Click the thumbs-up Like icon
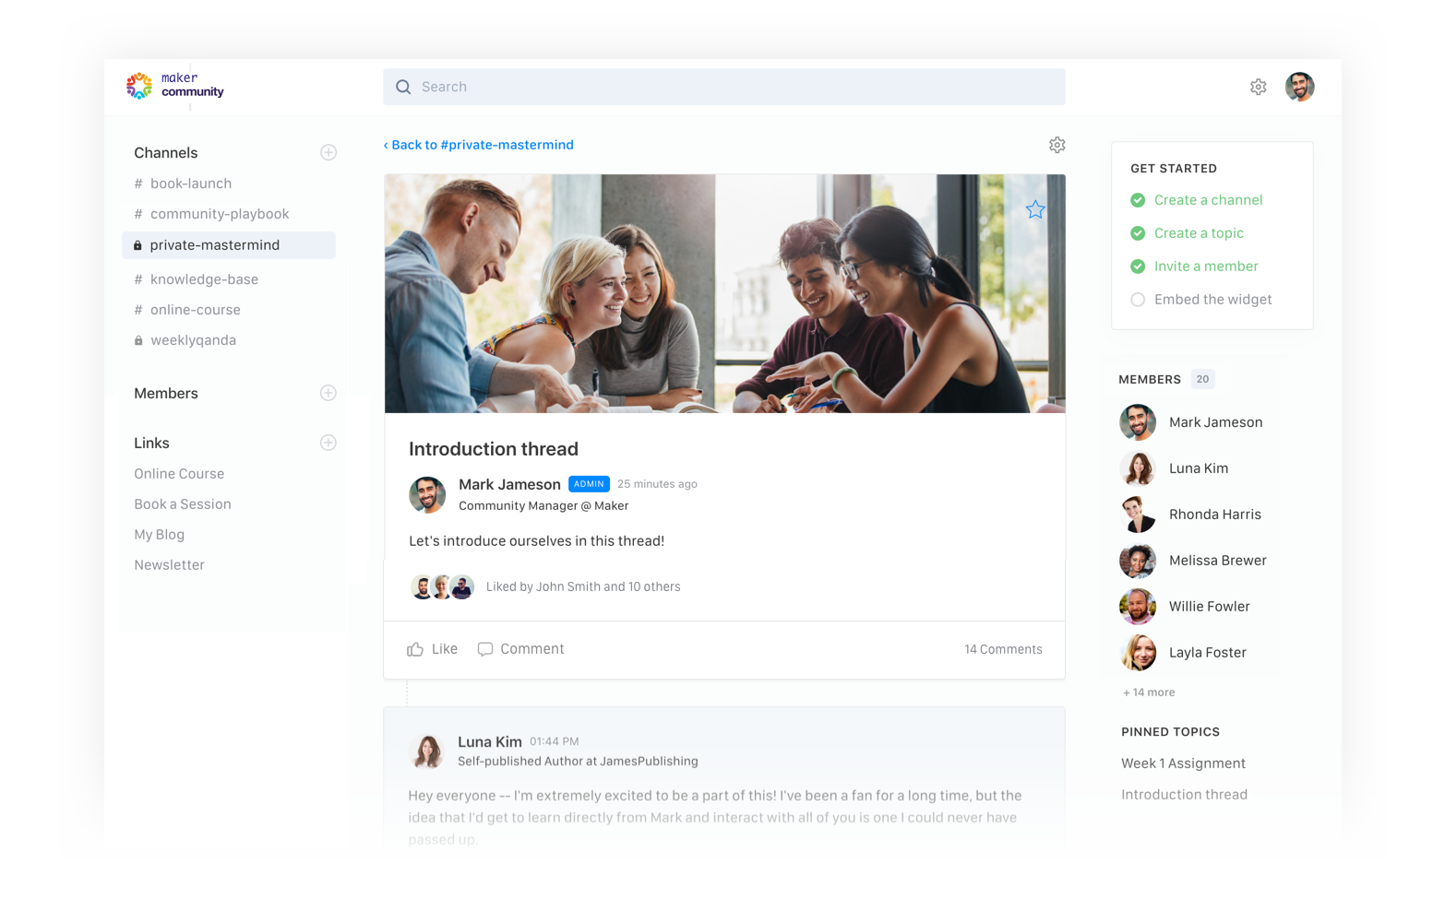The width and height of the screenshot is (1445, 923). click(415, 649)
